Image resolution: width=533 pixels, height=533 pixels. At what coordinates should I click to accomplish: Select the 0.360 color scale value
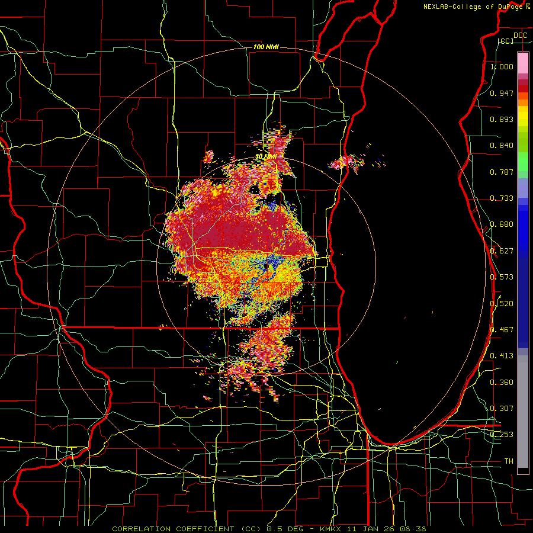(x=502, y=382)
